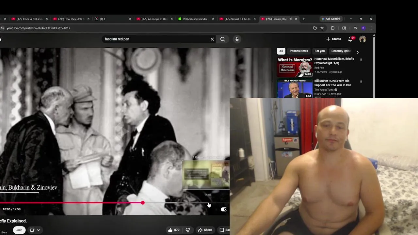Click the red playhead on progress bar

[x=143, y=203]
